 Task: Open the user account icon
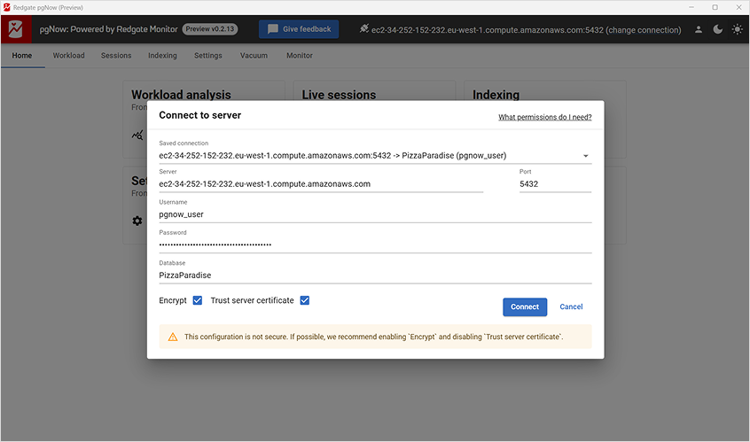[699, 29]
